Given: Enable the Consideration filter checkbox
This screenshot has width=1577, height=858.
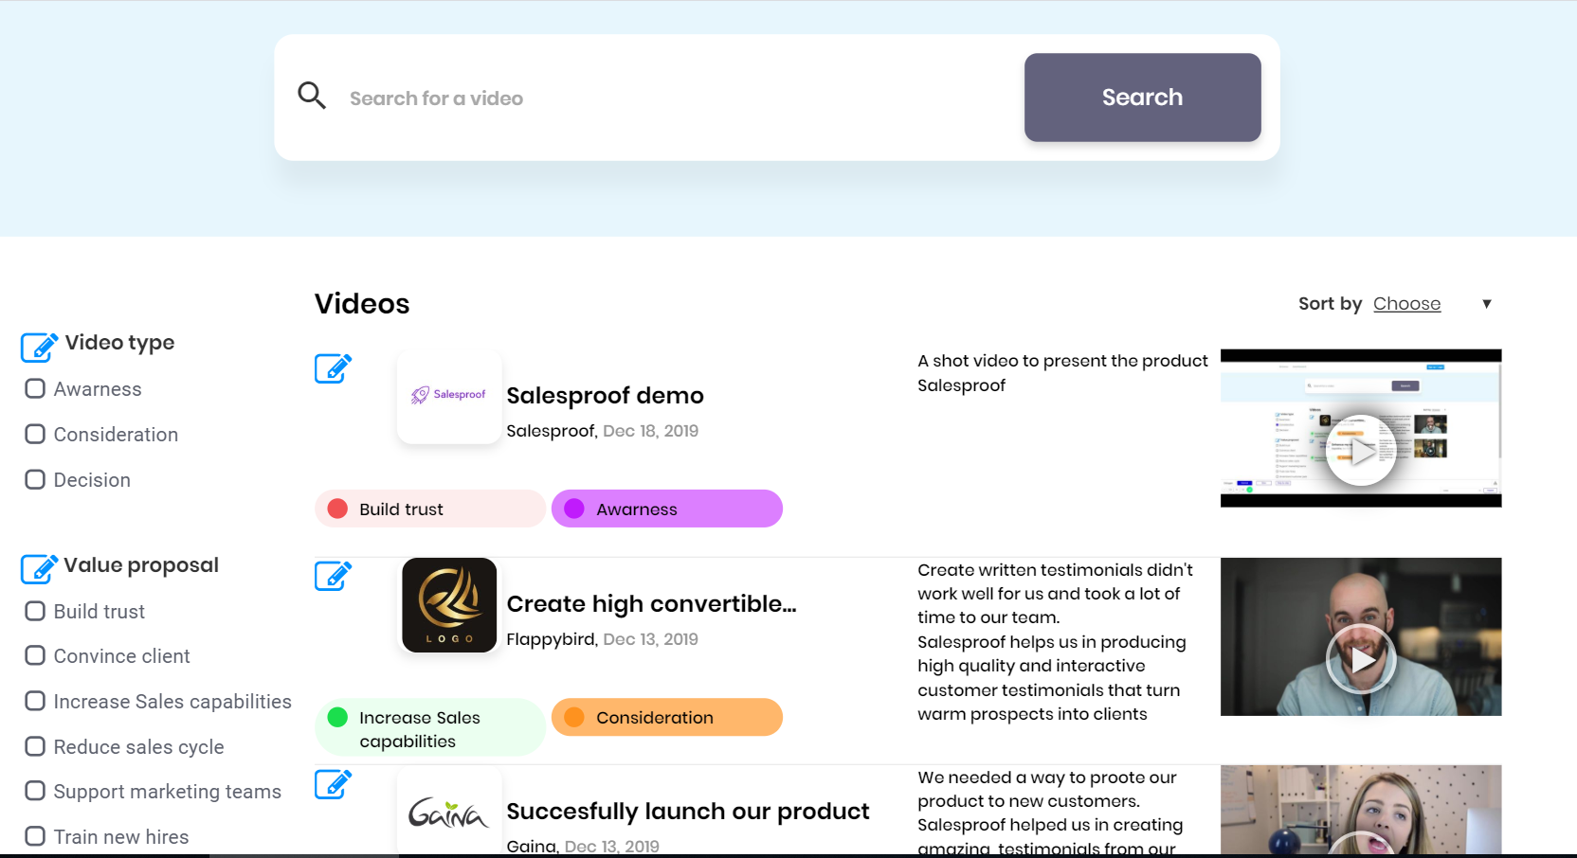Looking at the screenshot, I should tap(35, 434).
